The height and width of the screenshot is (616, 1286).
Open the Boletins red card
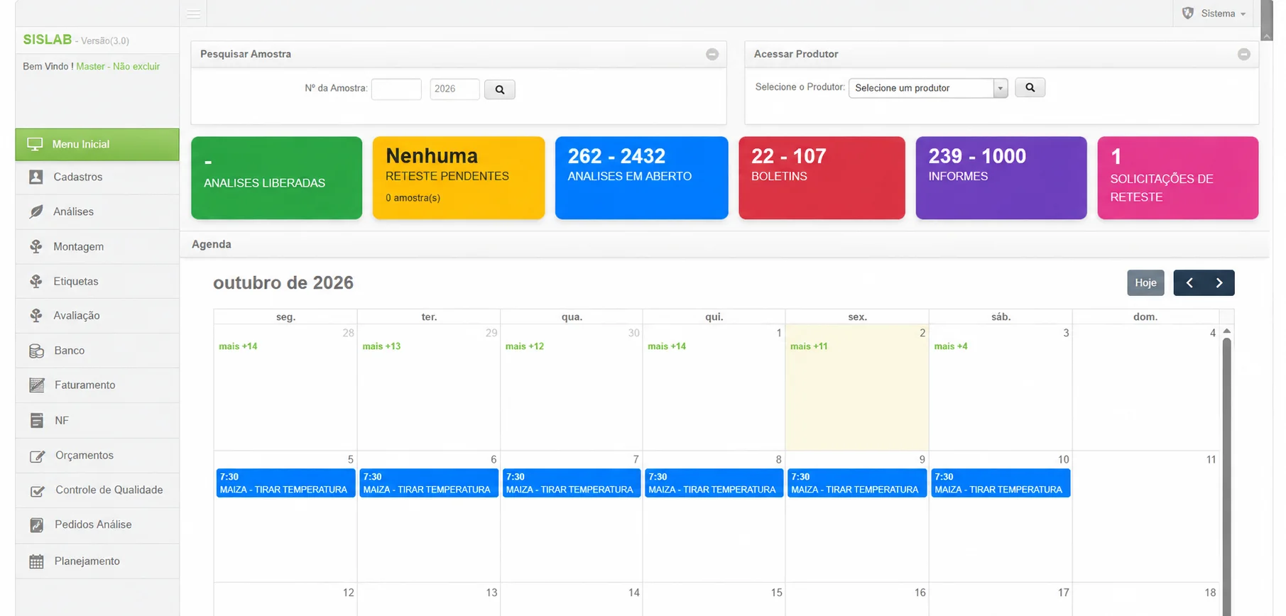pos(822,177)
